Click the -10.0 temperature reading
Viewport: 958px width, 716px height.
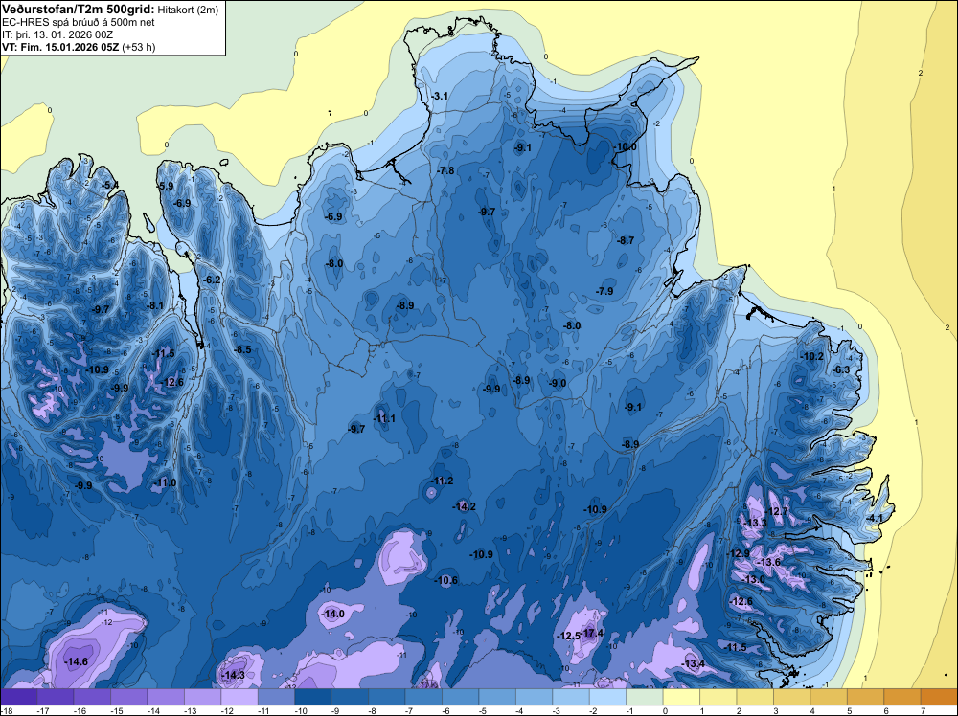coord(625,147)
